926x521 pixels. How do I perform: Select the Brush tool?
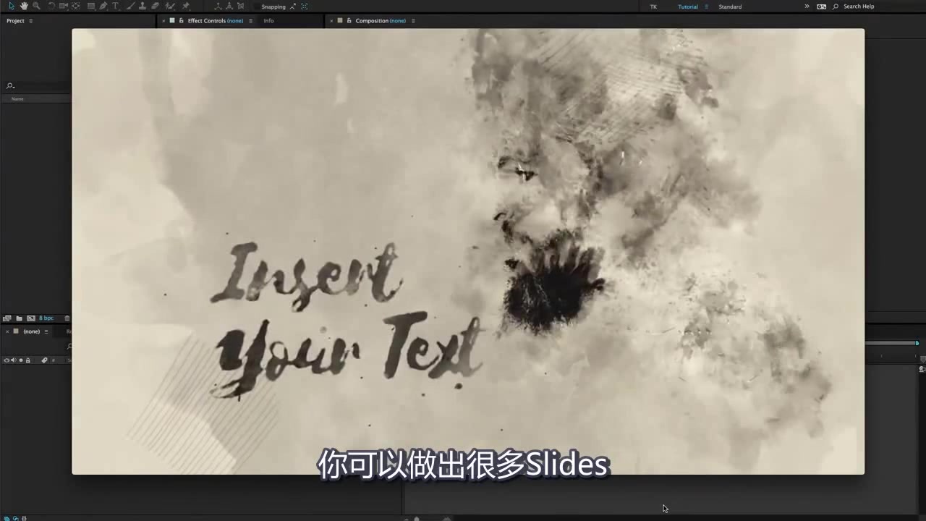[x=129, y=7]
